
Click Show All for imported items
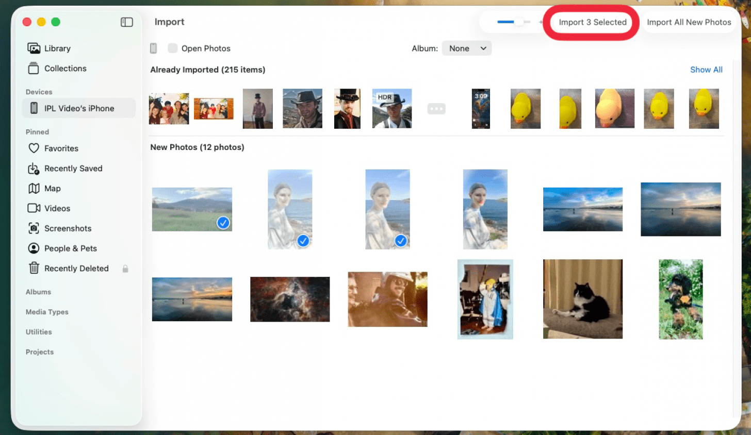[x=706, y=70]
